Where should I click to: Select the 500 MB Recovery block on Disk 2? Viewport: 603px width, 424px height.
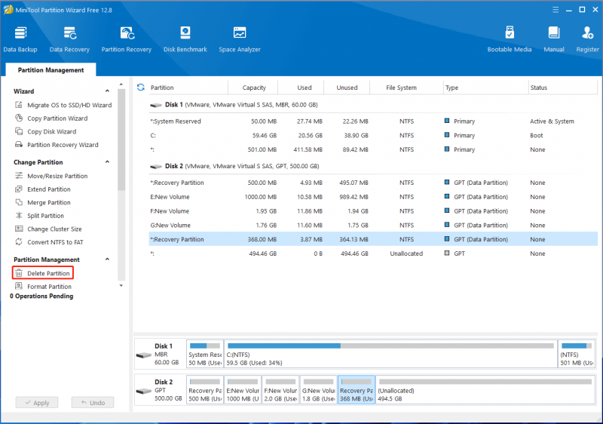click(205, 389)
